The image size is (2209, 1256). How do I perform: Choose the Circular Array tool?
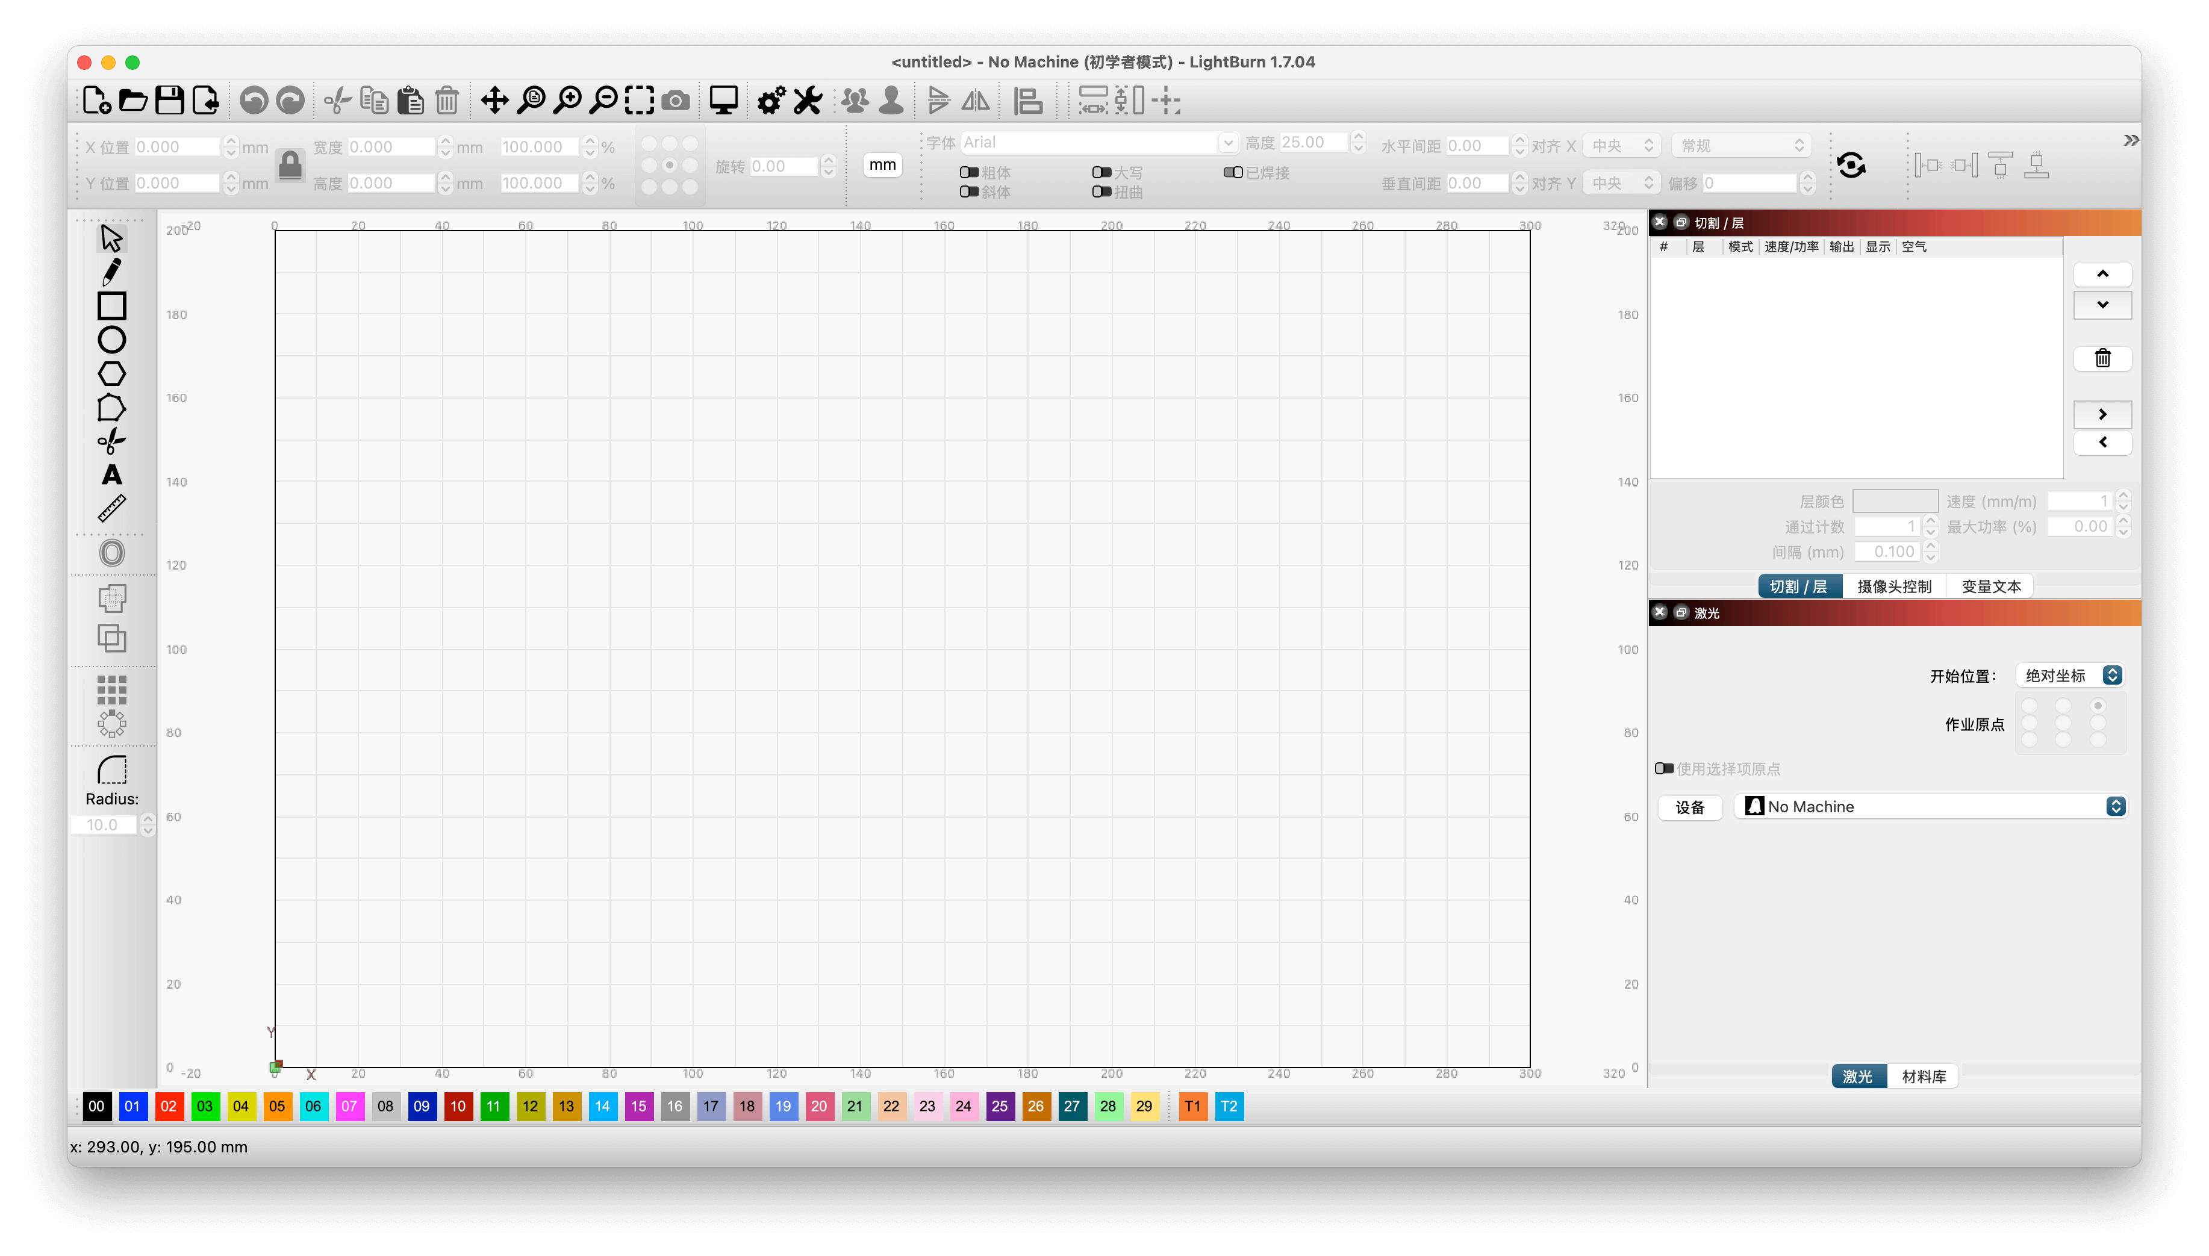111,724
